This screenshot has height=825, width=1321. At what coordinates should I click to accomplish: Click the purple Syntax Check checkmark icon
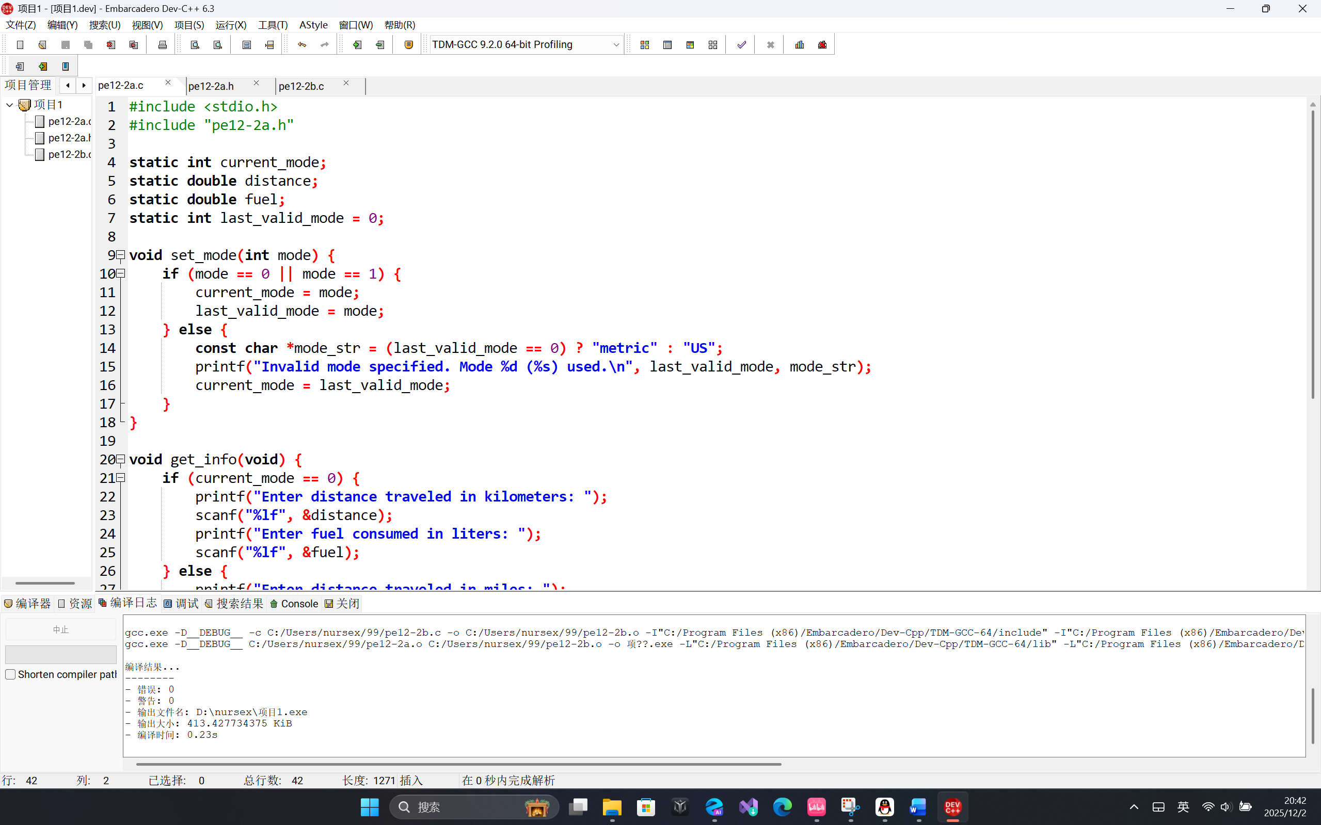pos(741,45)
